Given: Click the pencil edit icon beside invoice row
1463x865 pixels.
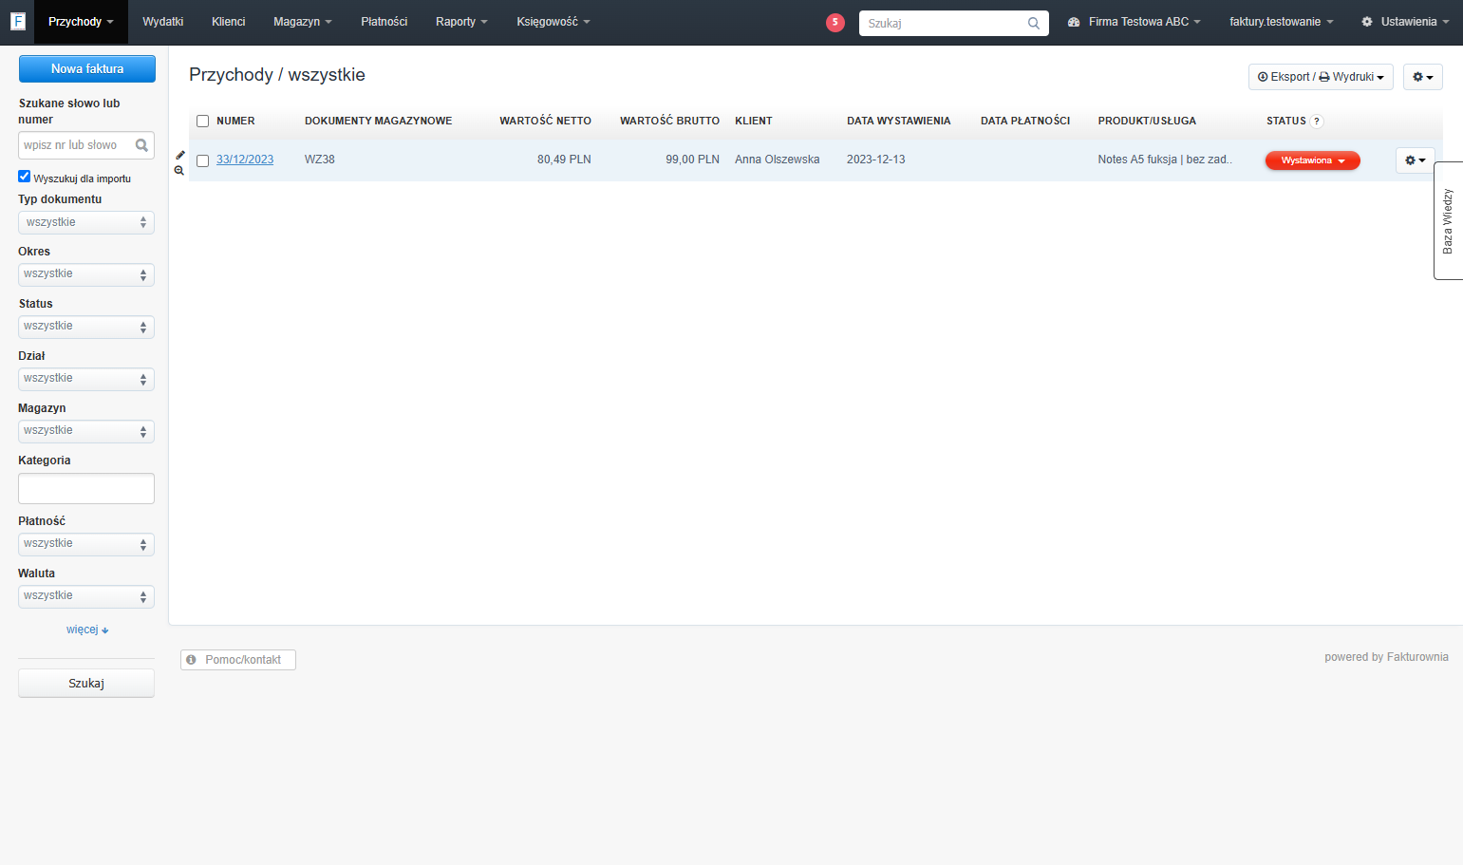Looking at the screenshot, I should click(179, 155).
